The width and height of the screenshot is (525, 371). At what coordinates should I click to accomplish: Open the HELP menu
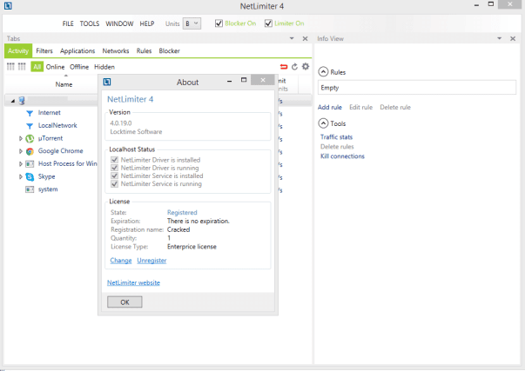coord(147,23)
